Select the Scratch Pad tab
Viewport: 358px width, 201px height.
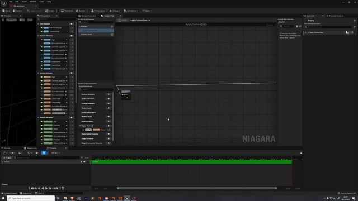pyautogui.click(x=108, y=16)
